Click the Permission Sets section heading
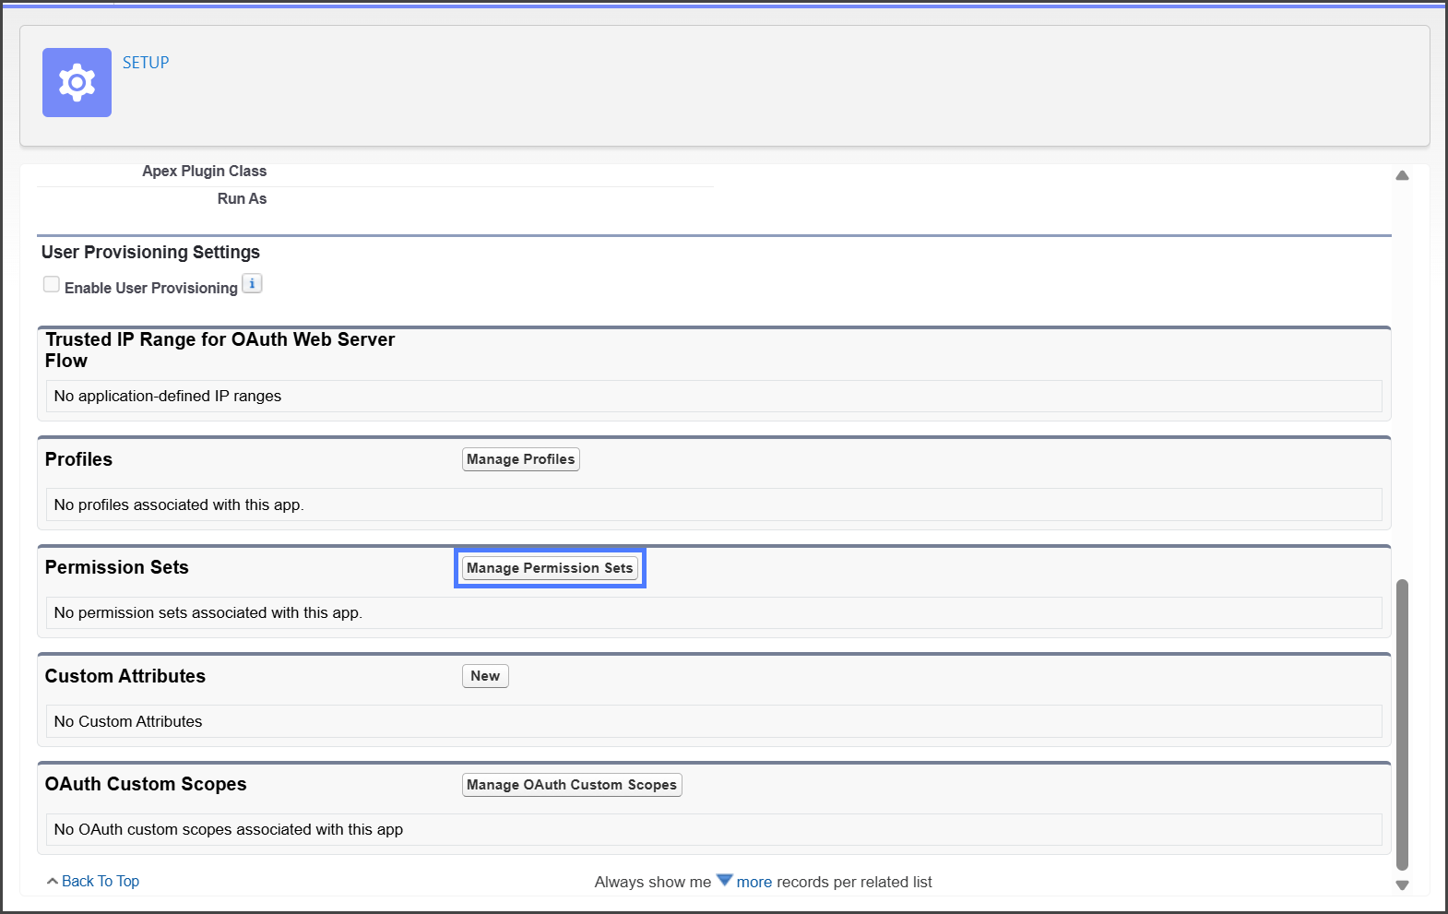The height and width of the screenshot is (914, 1448). [117, 568]
